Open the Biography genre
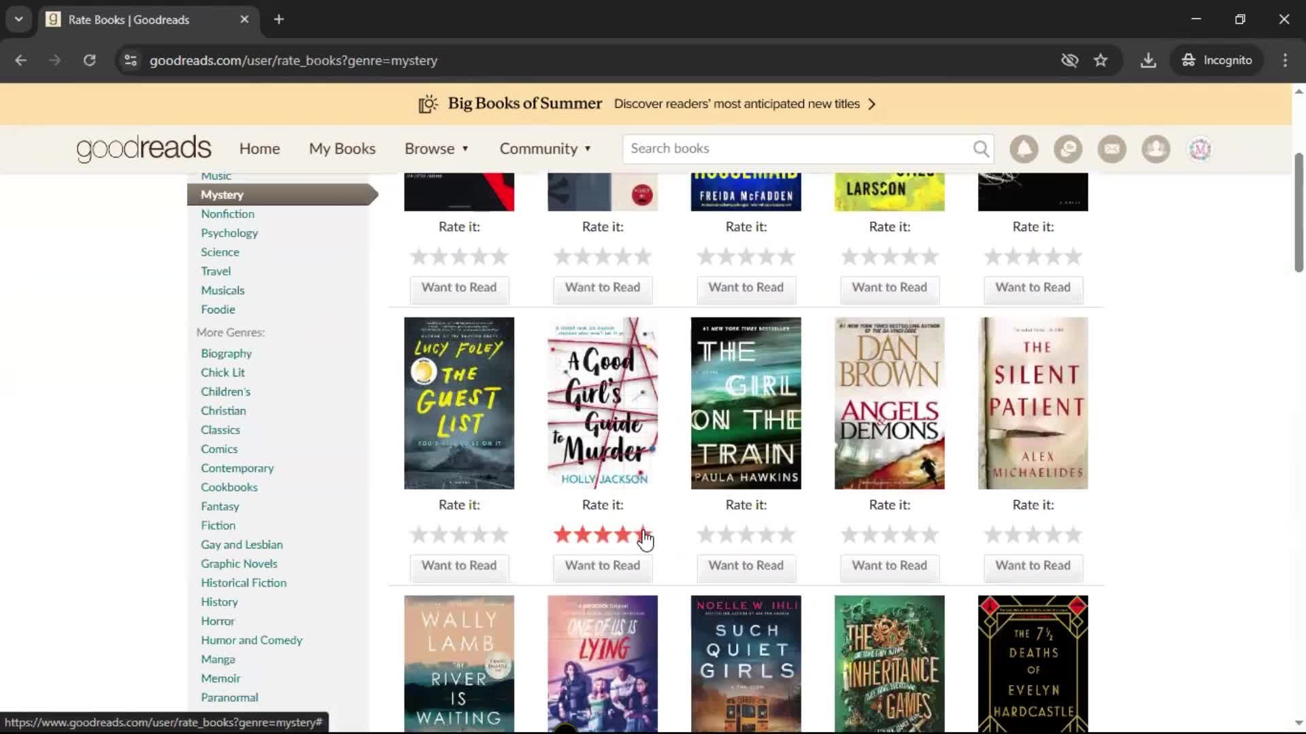 [x=226, y=353]
